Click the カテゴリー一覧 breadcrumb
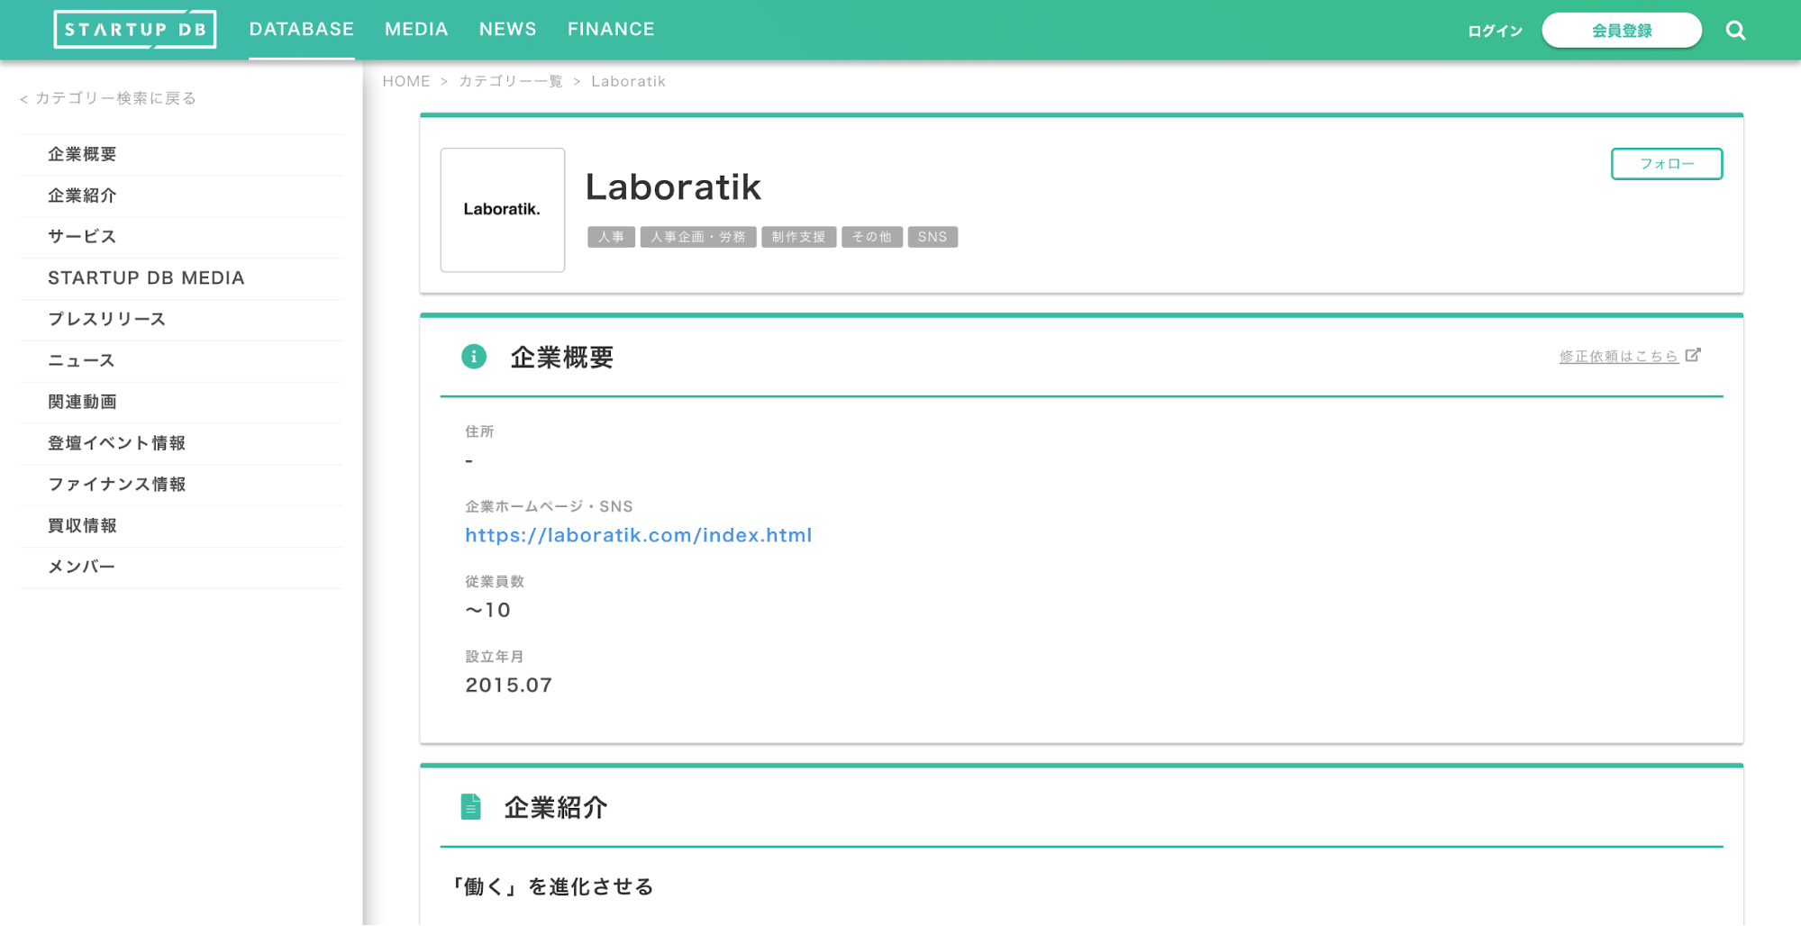The width and height of the screenshot is (1801, 926). [511, 81]
